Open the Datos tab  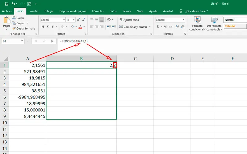113,11
